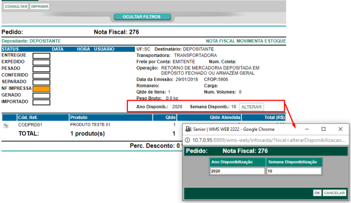Click the empty ENTREGUE status box

(41, 56)
